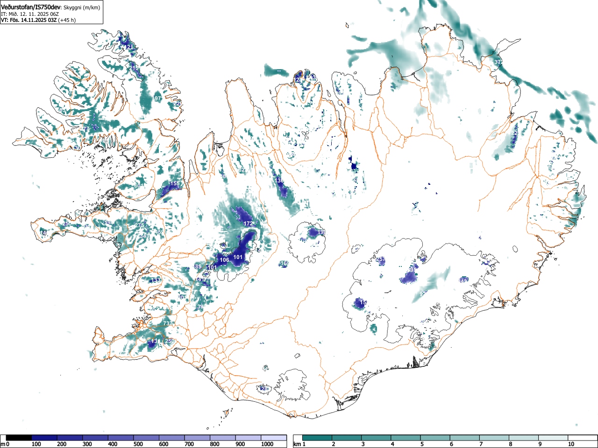Click the '5' tick label on the km legend
Image resolution: width=598 pixels, height=448 pixels.
[422, 444]
